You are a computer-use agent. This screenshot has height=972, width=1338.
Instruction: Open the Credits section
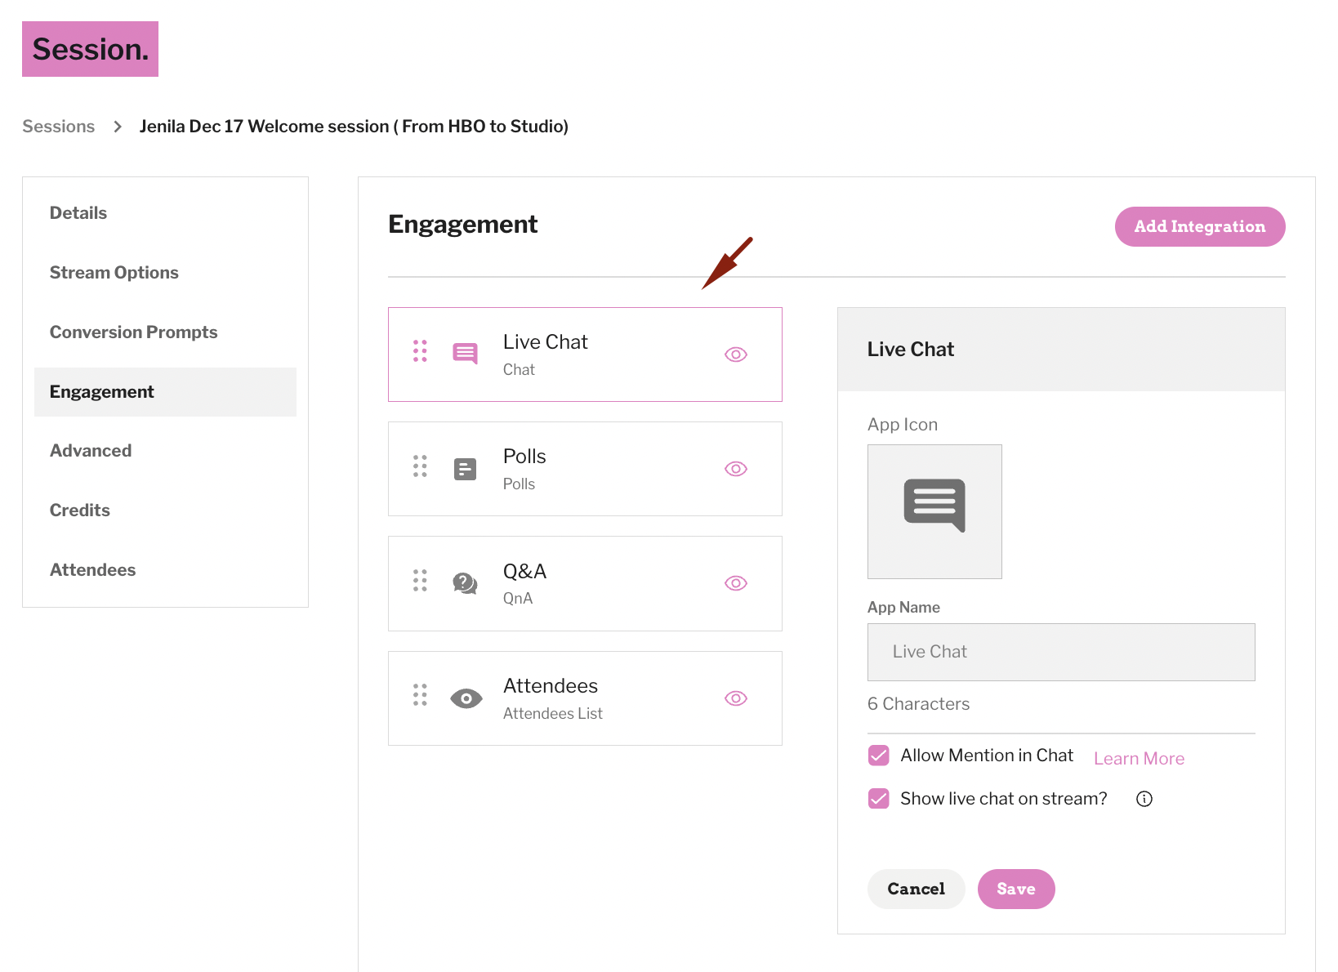point(79,511)
